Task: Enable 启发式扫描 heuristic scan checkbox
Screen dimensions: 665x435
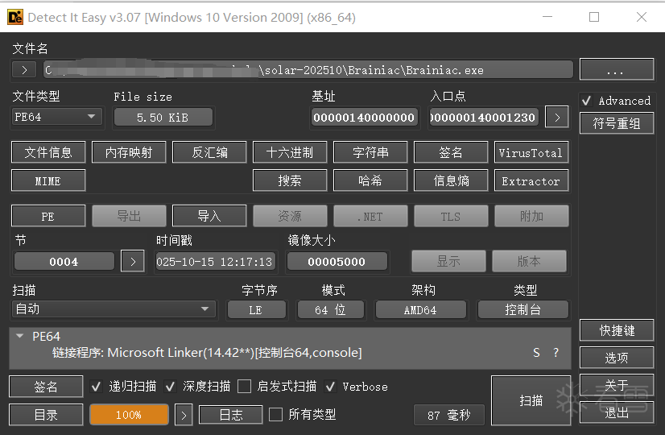Action: point(244,387)
